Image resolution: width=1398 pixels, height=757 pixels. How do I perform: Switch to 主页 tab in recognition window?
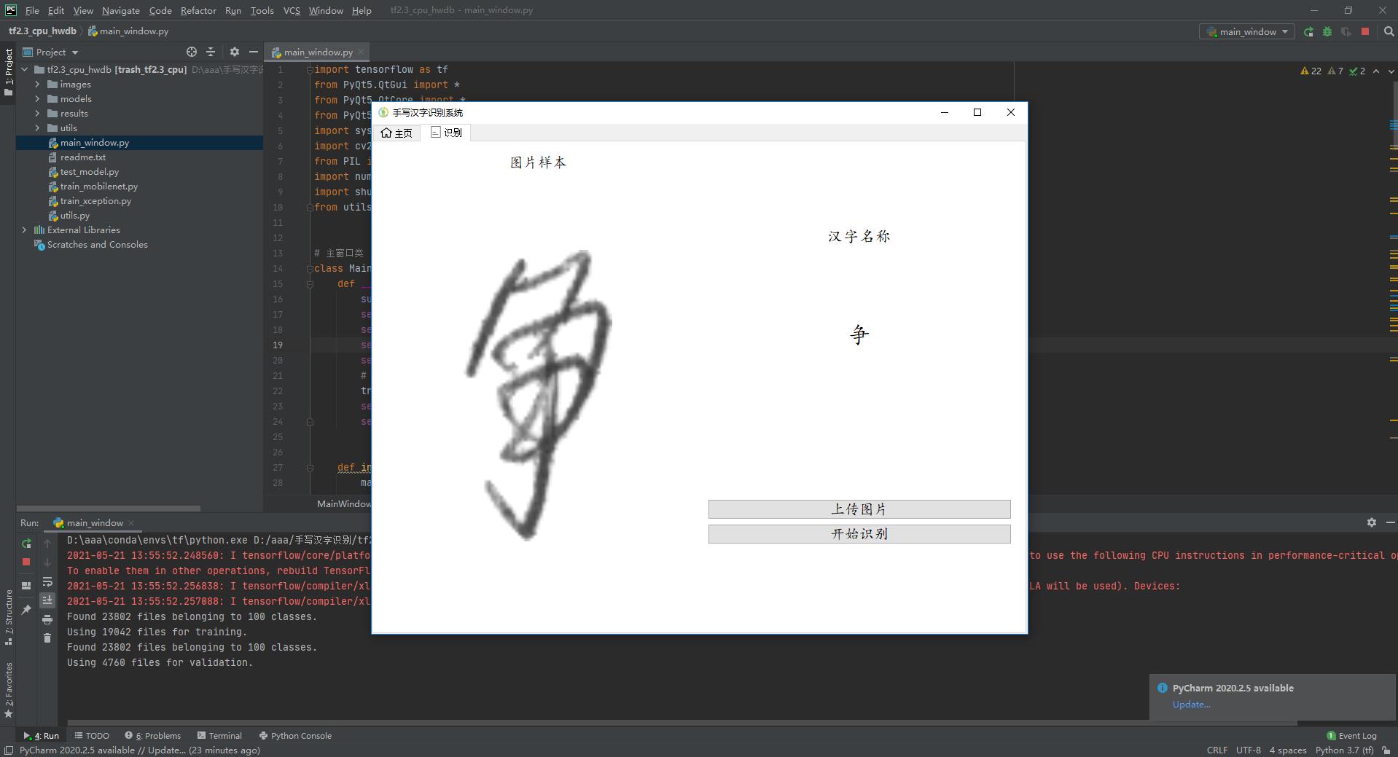pyautogui.click(x=397, y=133)
